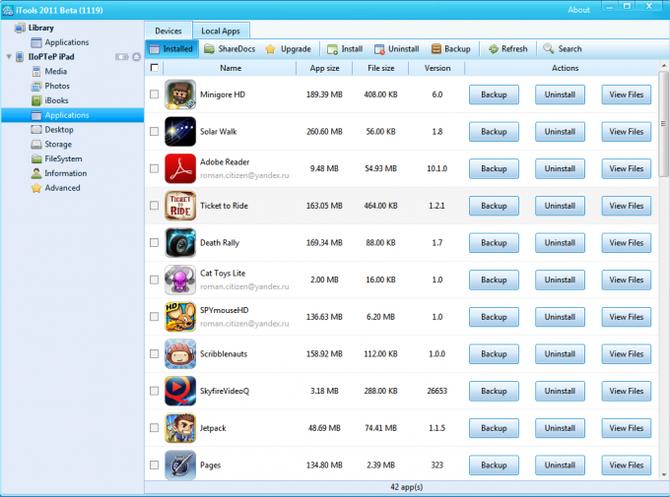Screen dimensions: 670x497
Task: Click the toolbar Backup icon
Action: pyautogui.click(x=435, y=49)
